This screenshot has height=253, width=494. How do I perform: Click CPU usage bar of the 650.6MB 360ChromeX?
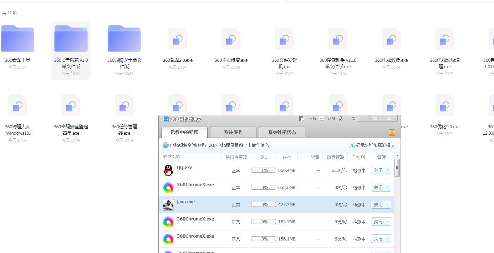coord(264,188)
